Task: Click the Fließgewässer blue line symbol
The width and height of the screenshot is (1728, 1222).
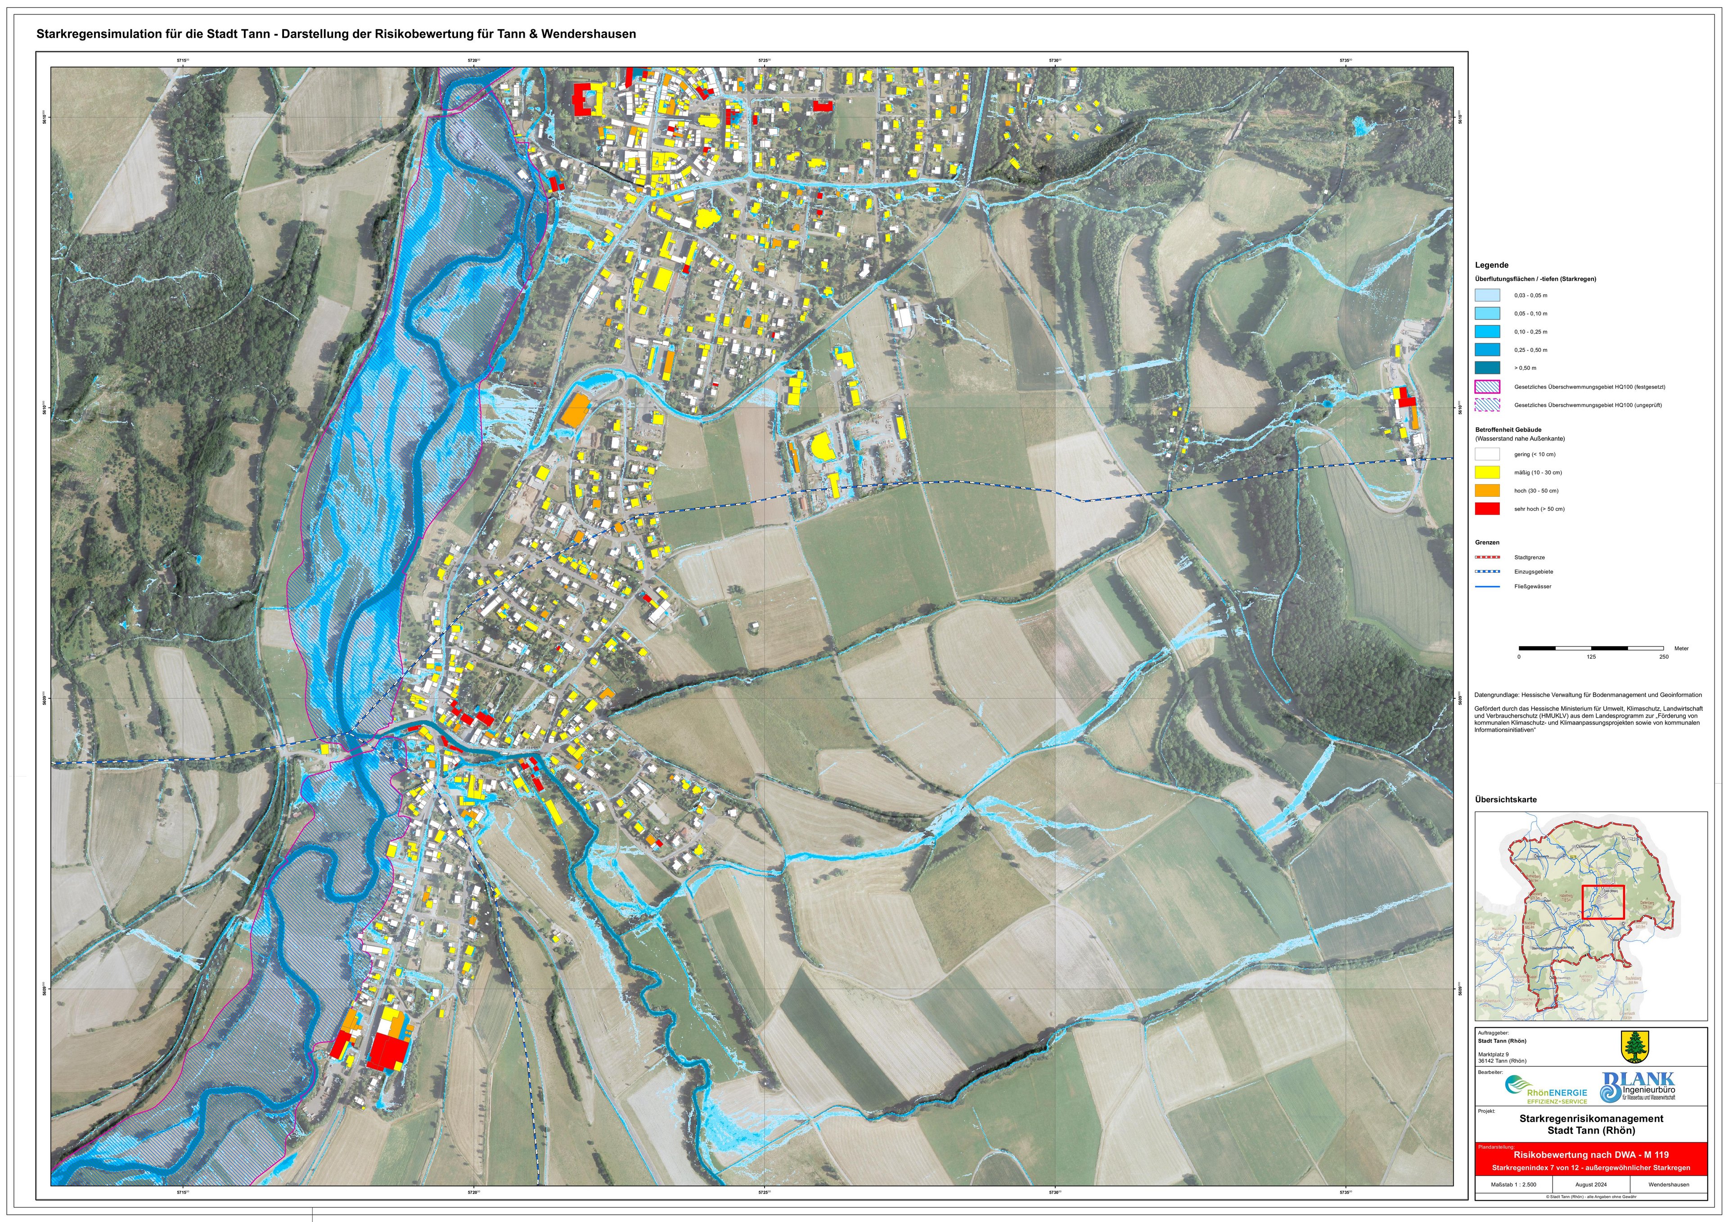Action: (1487, 586)
